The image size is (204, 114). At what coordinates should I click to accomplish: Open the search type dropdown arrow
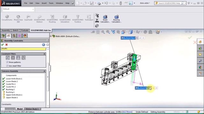coord(186,3)
